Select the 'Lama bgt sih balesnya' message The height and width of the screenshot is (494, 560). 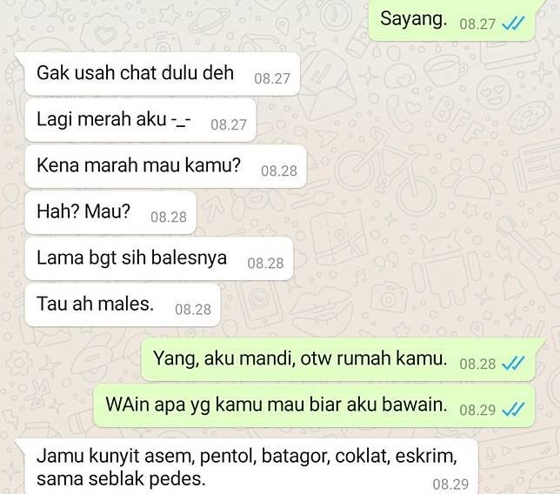[159, 258]
